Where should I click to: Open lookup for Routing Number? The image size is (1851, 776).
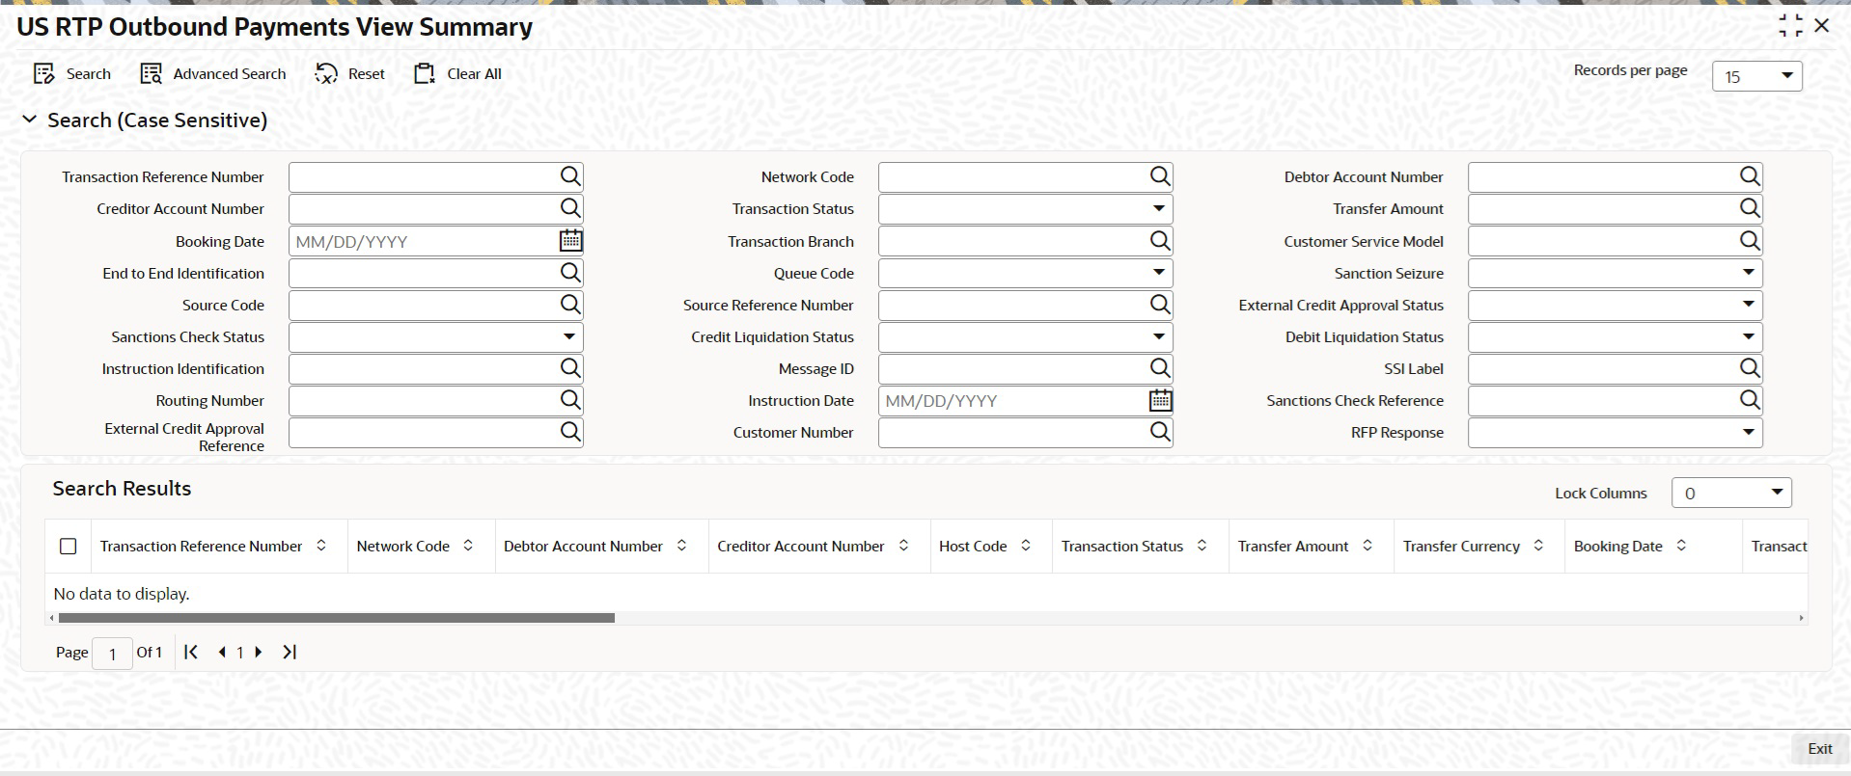(570, 400)
